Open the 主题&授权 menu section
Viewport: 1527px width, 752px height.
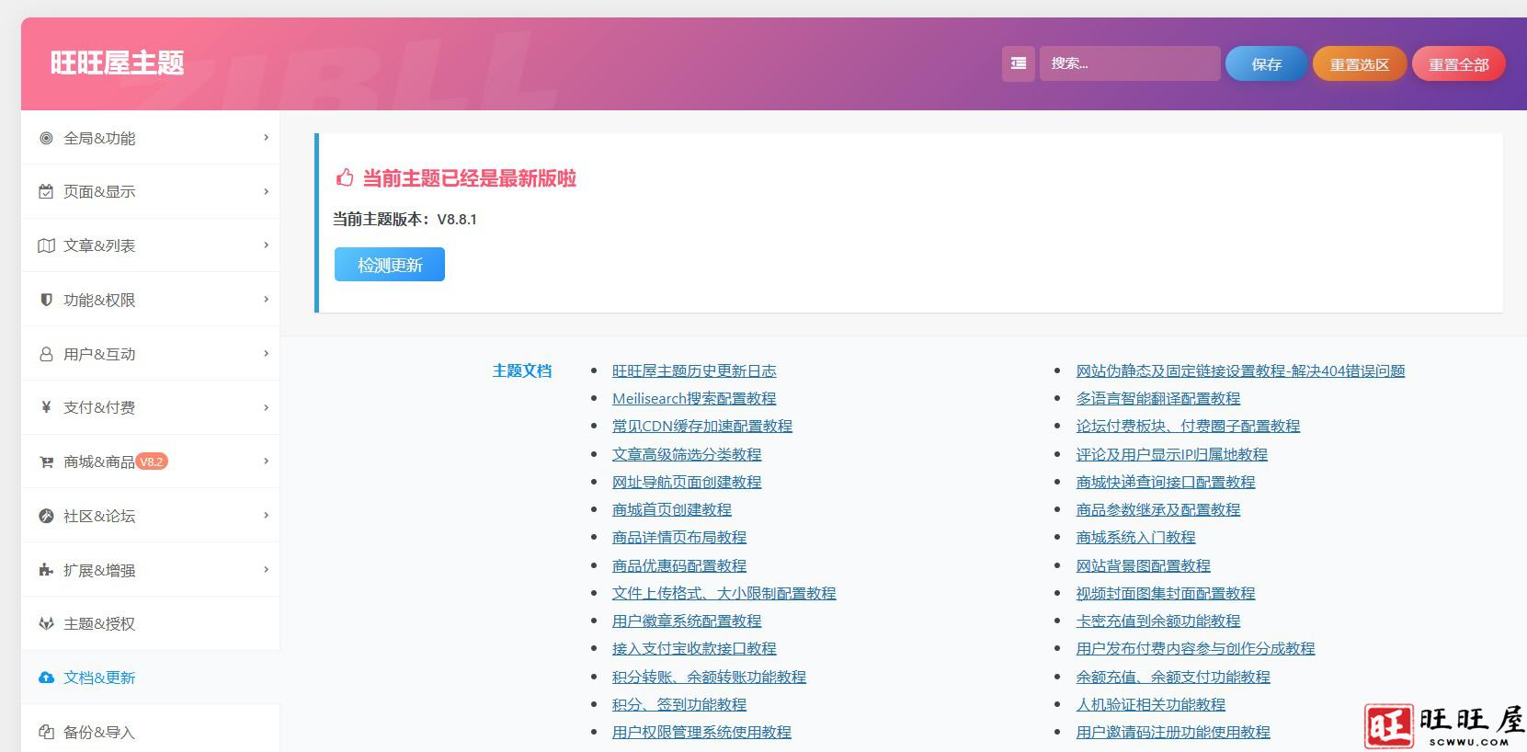(x=150, y=623)
